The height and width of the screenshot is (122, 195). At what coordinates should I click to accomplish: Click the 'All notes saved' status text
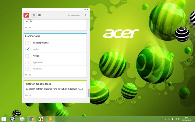point(74,15)
